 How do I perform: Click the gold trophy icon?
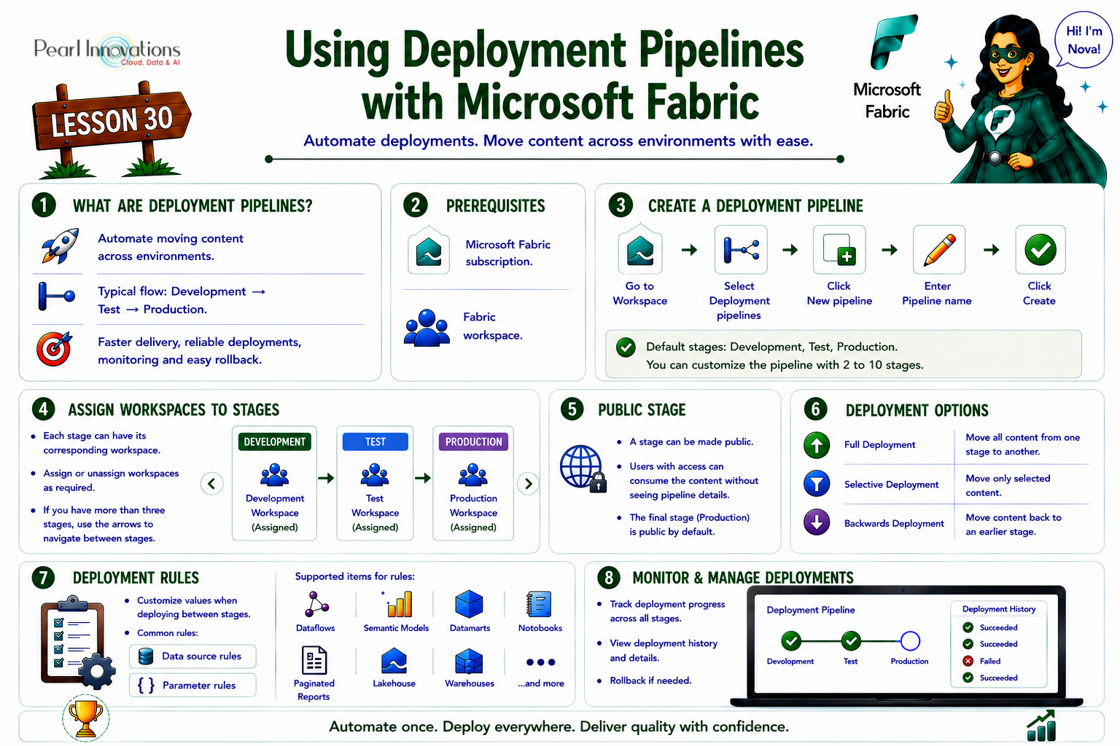tap(85, 718)
